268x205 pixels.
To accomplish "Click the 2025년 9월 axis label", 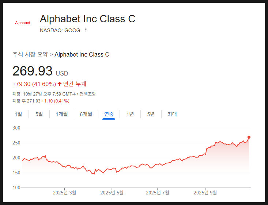I will (205, 193).
